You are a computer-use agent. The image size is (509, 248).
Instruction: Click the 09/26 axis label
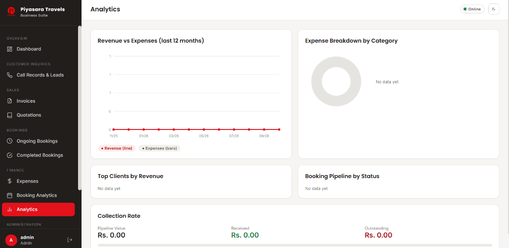point(264,136)
